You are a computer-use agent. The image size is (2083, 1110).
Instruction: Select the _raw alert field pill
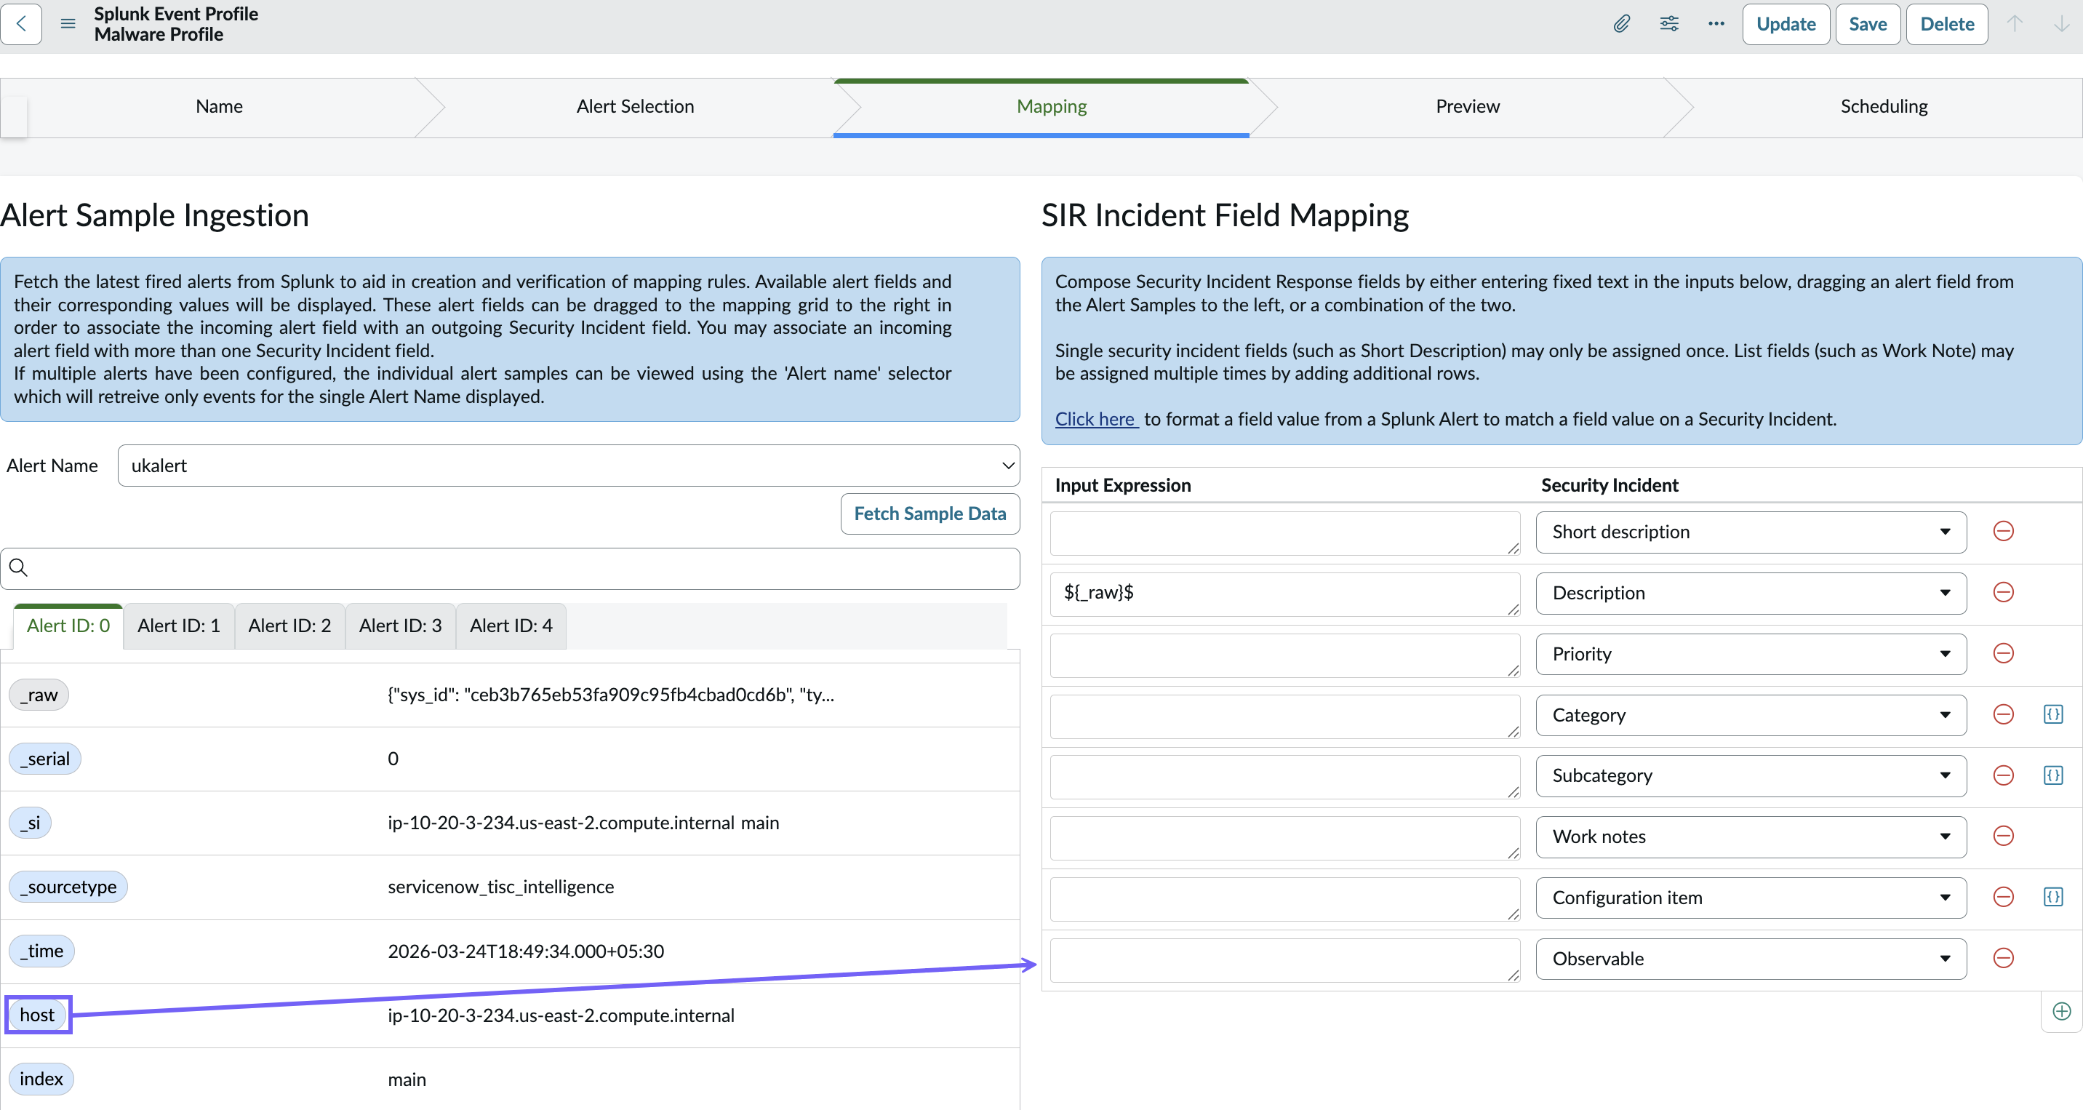pyautogui.click(x=39, y=695)
